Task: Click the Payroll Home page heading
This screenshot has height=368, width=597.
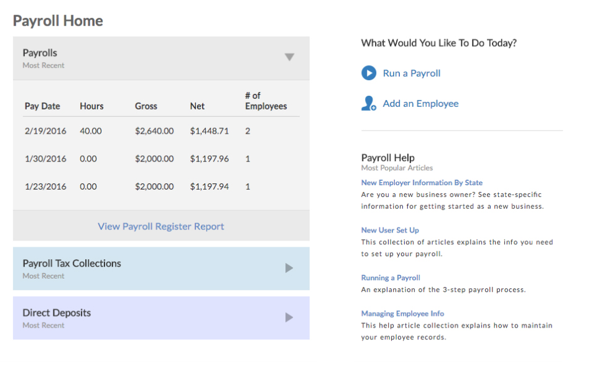Action: click(x=58, y=21)
